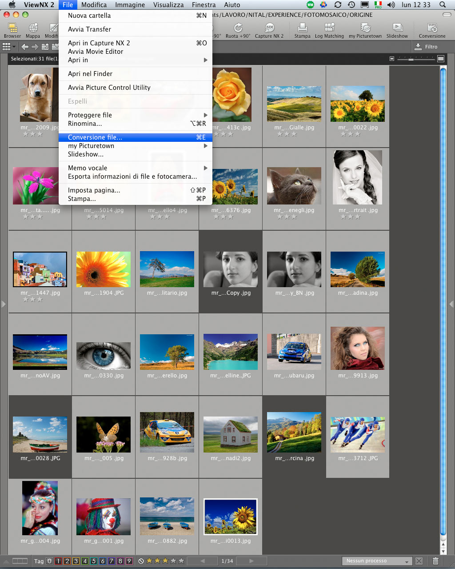
Task: Select the grey cat thumbnail
Action: tap(294, 186)
